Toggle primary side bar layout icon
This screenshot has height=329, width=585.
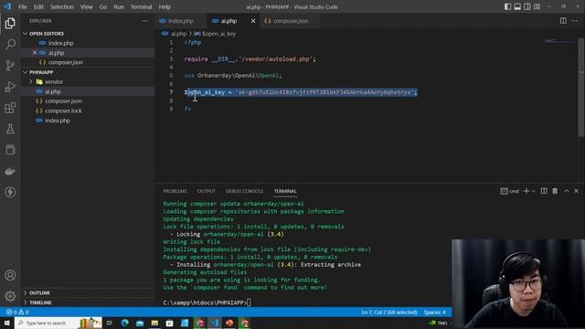507,6
